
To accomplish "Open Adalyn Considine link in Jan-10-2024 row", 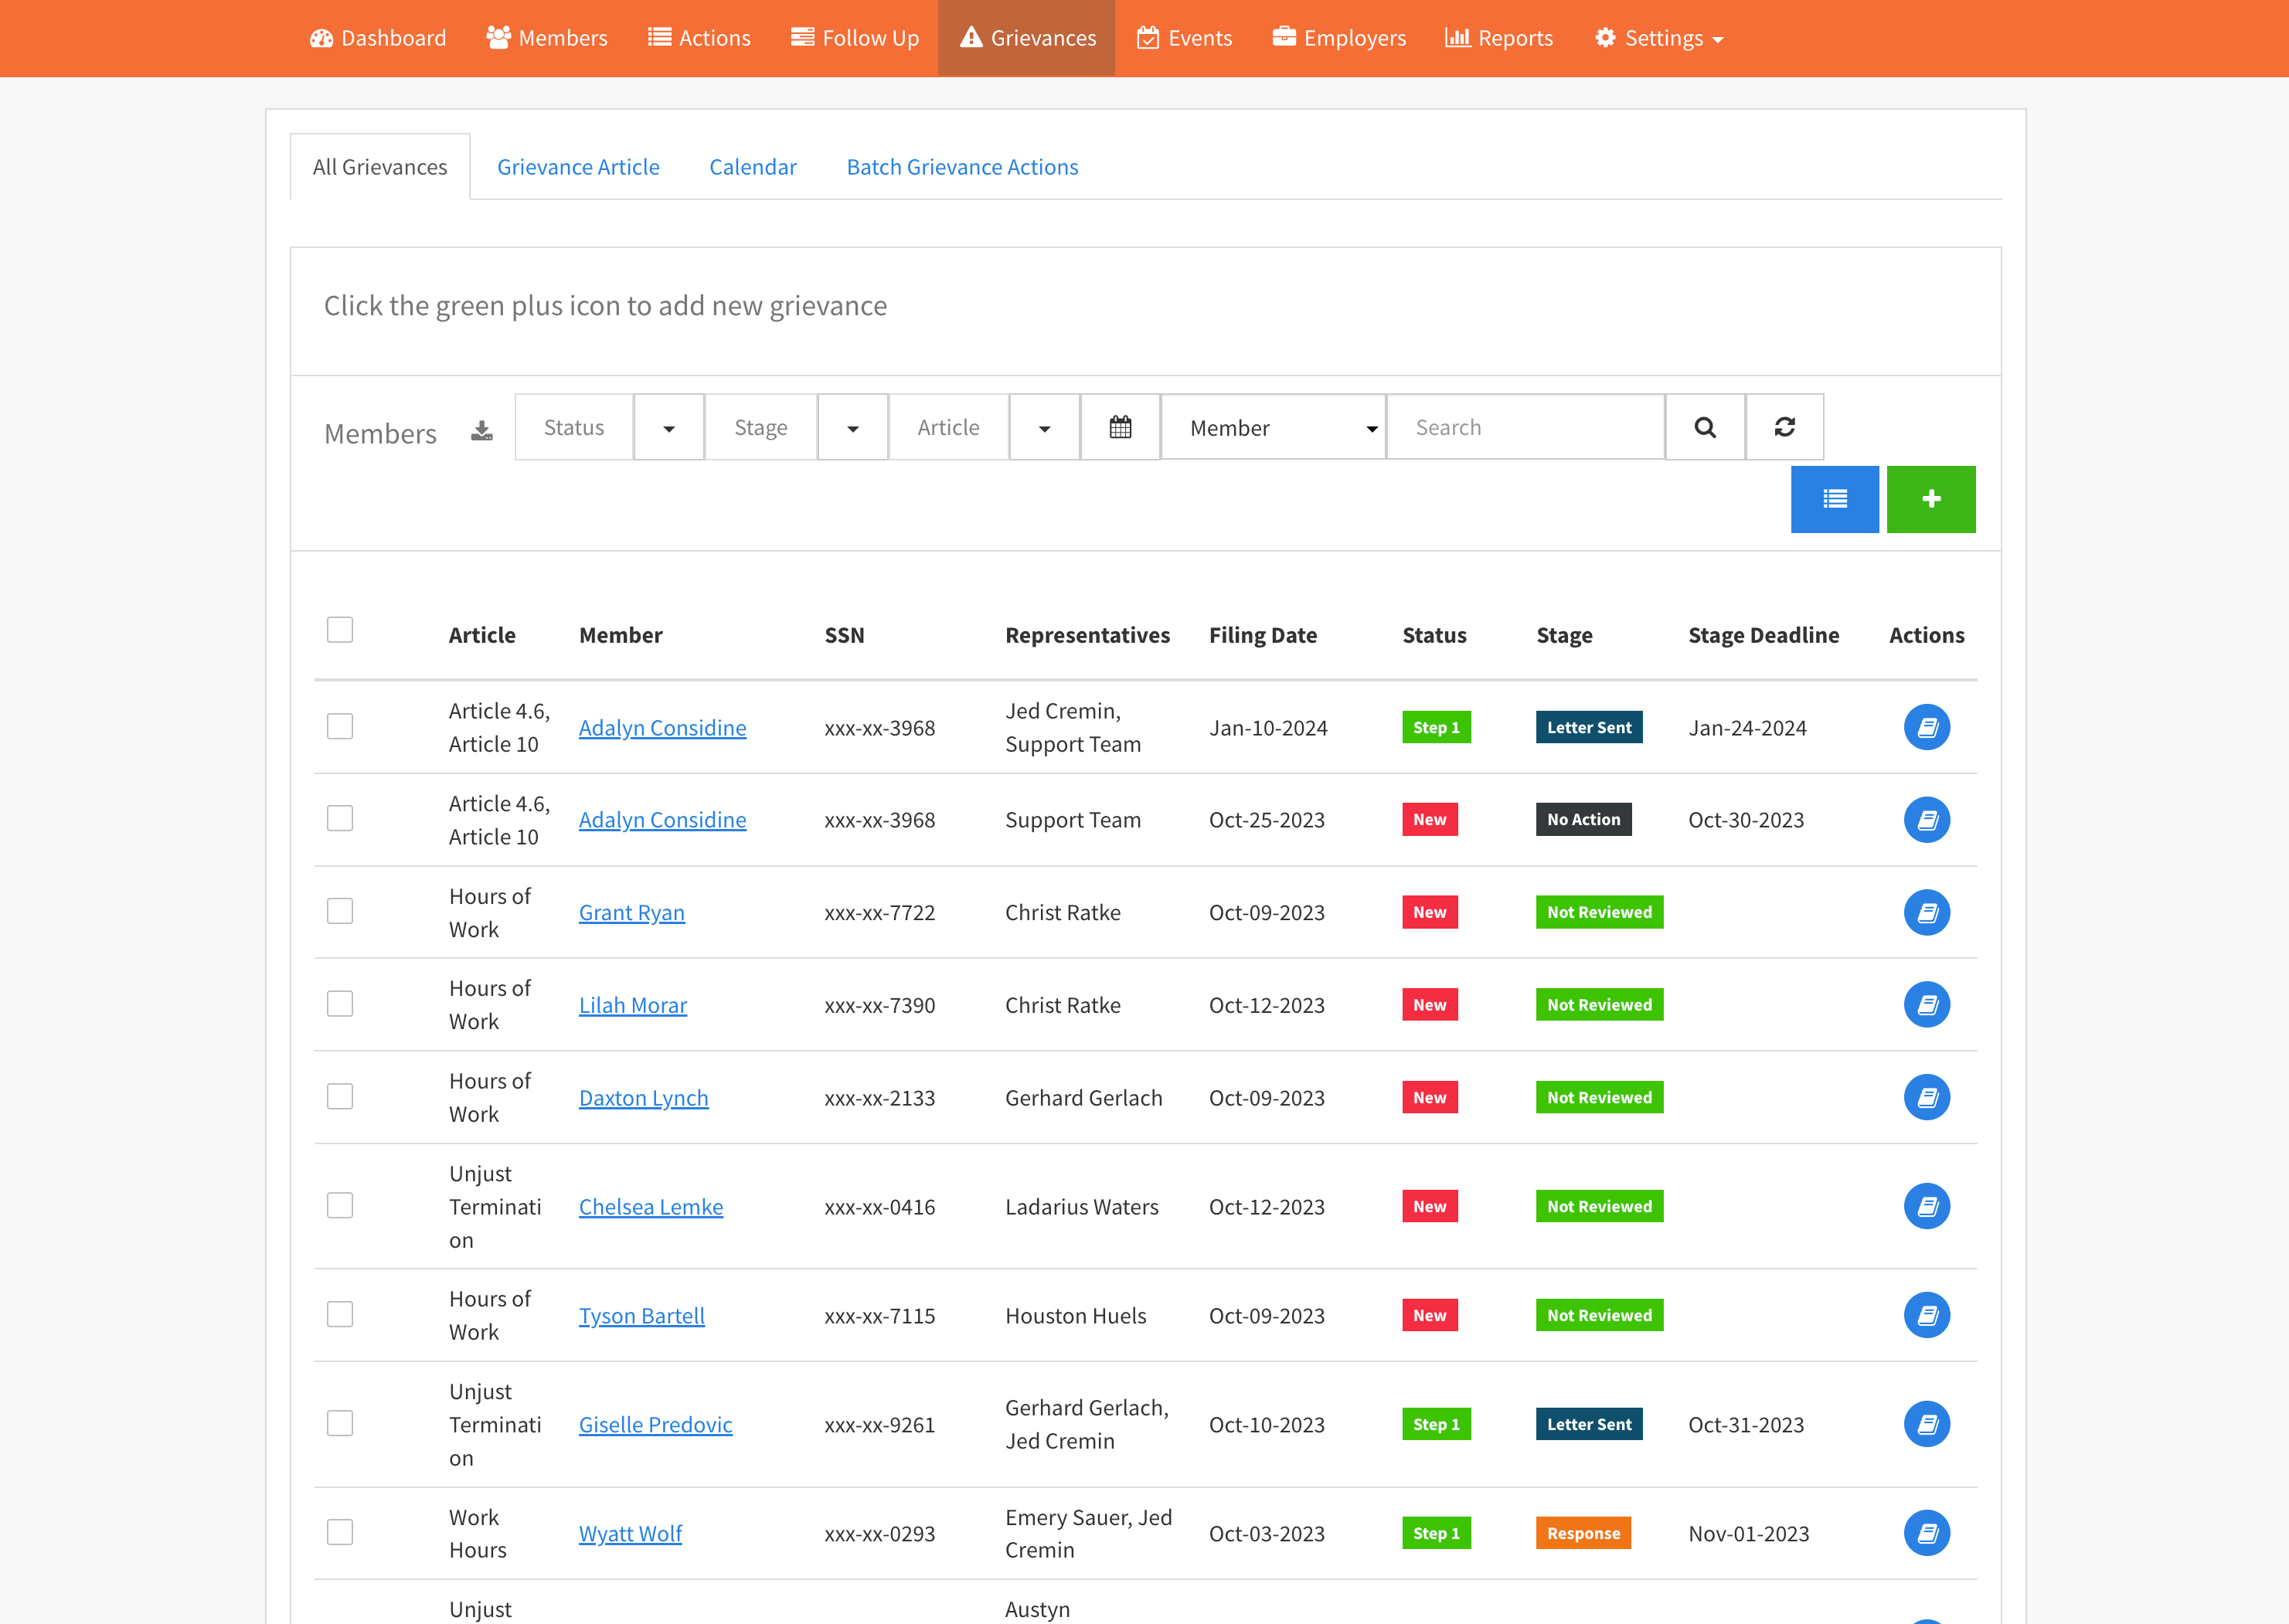I will (662, 727).
